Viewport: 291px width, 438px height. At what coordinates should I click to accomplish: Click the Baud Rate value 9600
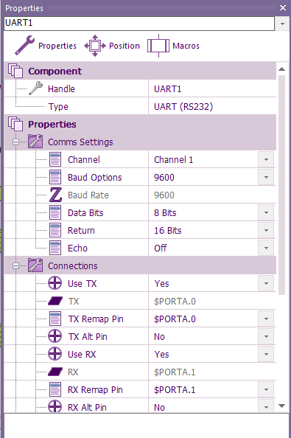[x=164, y=195]
